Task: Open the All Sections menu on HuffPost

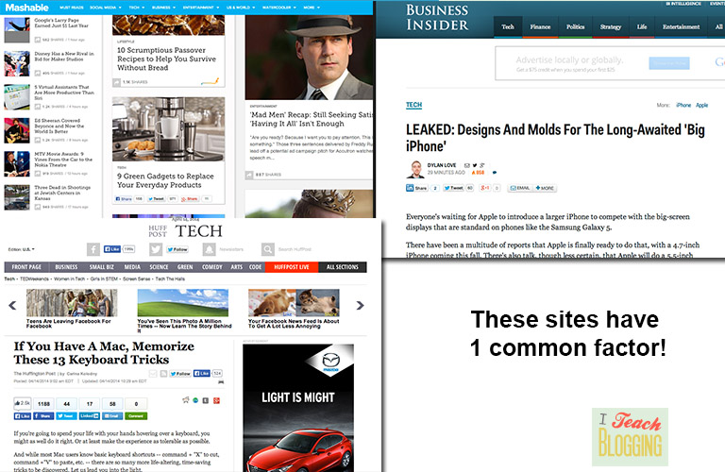Action: (341, 267)
